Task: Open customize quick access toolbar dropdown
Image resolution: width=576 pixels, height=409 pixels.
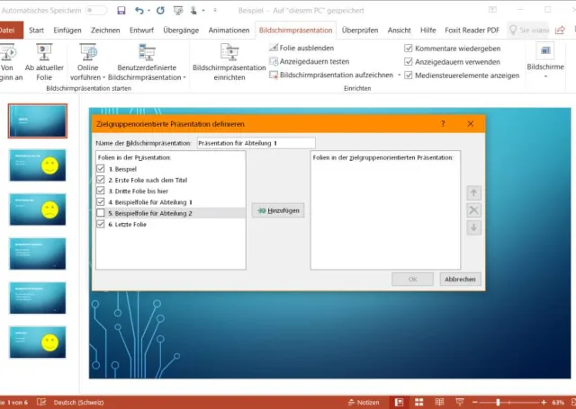Action: pos(215,10)
